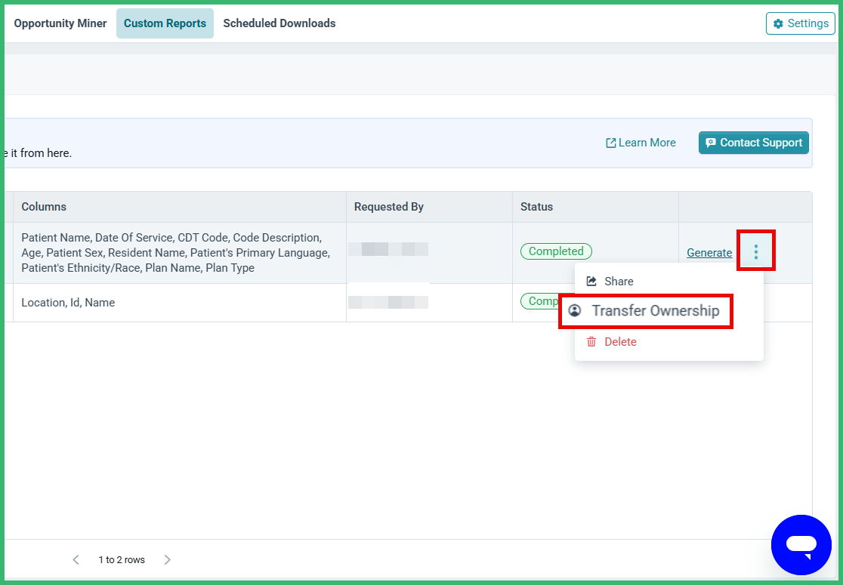Click the chat icon on Contact Support
The image size is (843, 585).
point(711,142)
